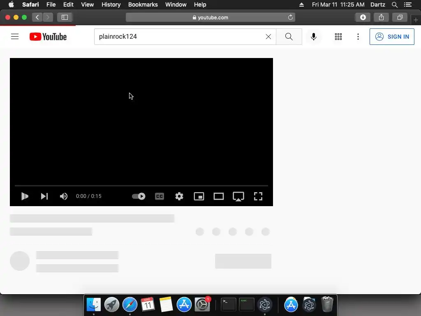Open AirPlay in the video player
This screenshot has width=421, height=316.
238,196
